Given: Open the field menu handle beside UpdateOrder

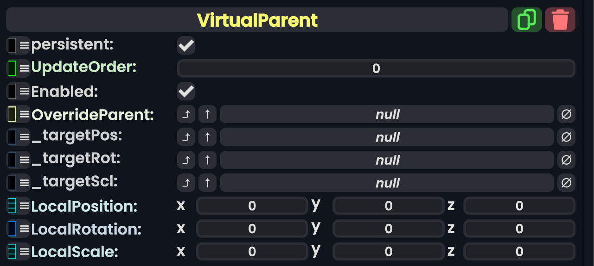Looking at the screenshot, I should pyautogui.click(x=24, y=68).
